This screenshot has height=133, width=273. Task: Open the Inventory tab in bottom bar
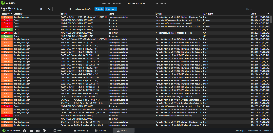point(81,130)
